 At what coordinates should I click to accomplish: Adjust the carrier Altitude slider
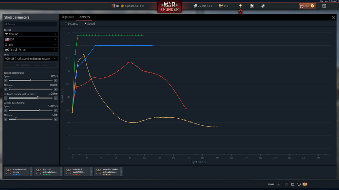[x=31, y=119]
